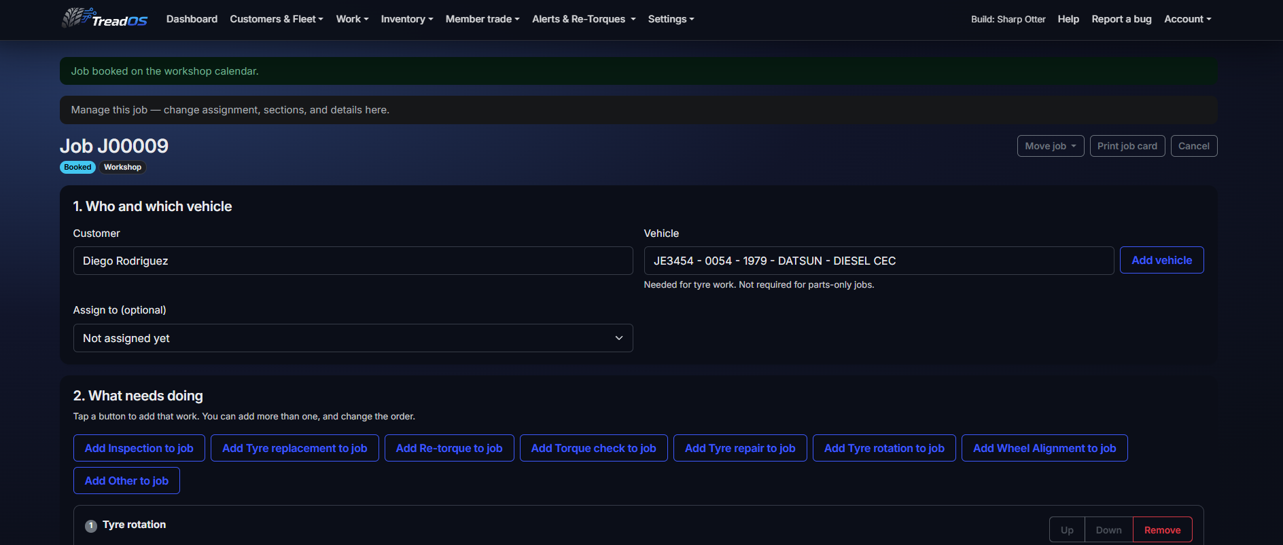This screenshot has width=1283, height=545.
Task: Remove the Tyre rotation section
Action: click(x=1162, y=530)
